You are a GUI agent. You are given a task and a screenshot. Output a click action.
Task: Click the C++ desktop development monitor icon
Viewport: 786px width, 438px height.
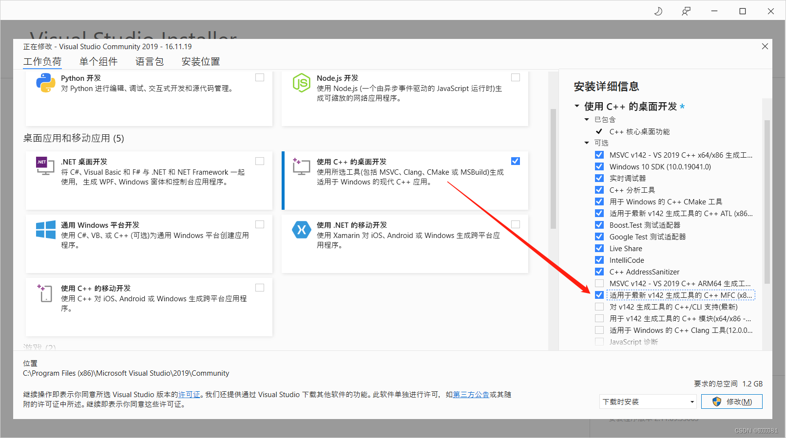[x=301, y=166]
